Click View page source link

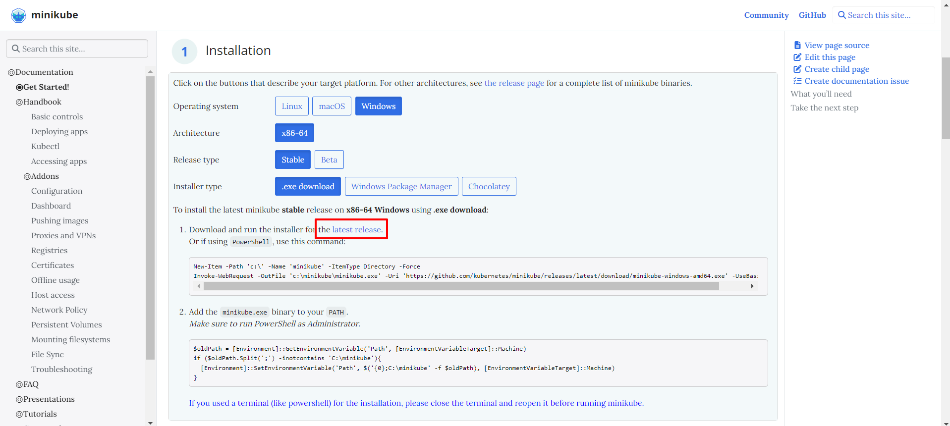837,45
